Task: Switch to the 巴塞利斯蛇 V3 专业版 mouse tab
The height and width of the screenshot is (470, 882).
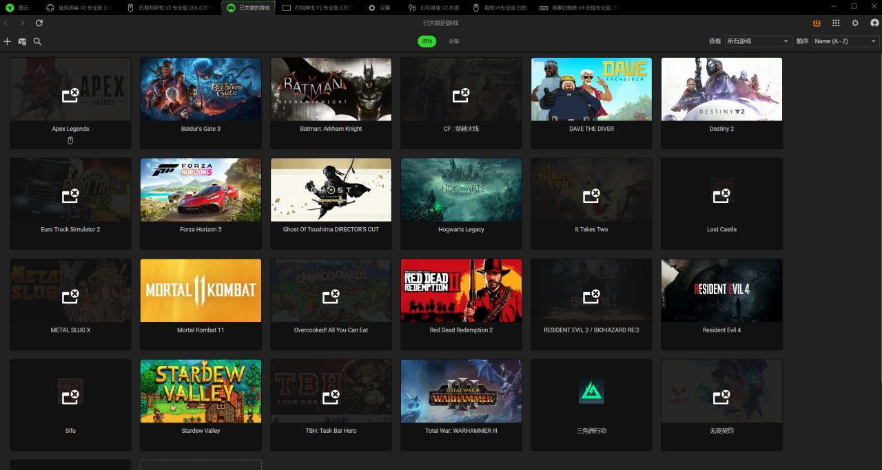Action: (170, 7)
